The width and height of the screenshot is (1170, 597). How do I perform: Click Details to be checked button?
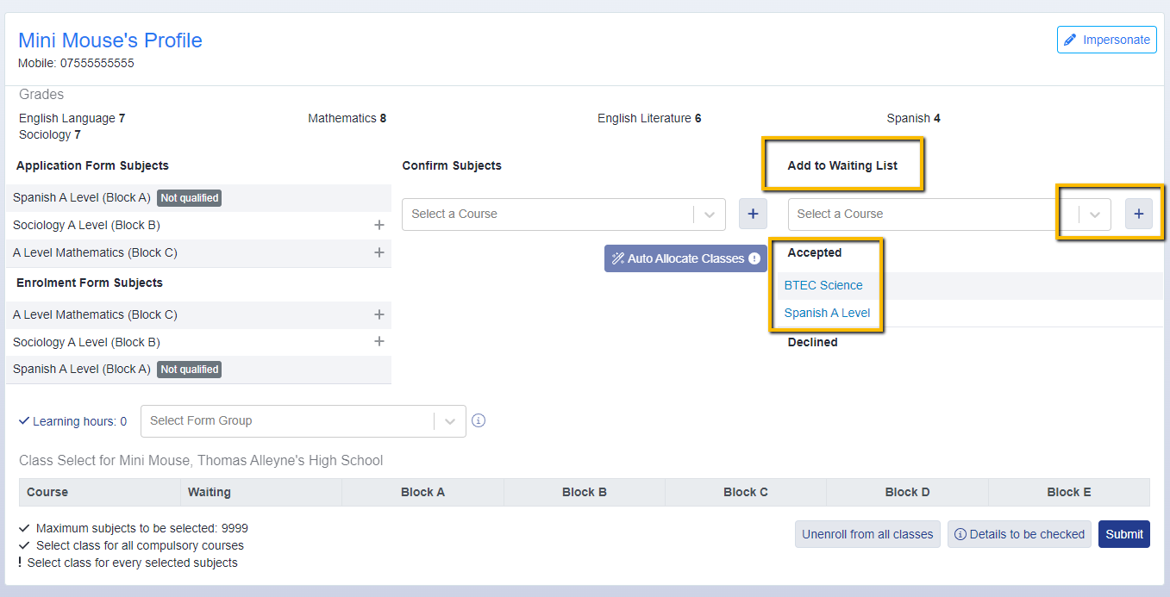(x=1019, y=534)
